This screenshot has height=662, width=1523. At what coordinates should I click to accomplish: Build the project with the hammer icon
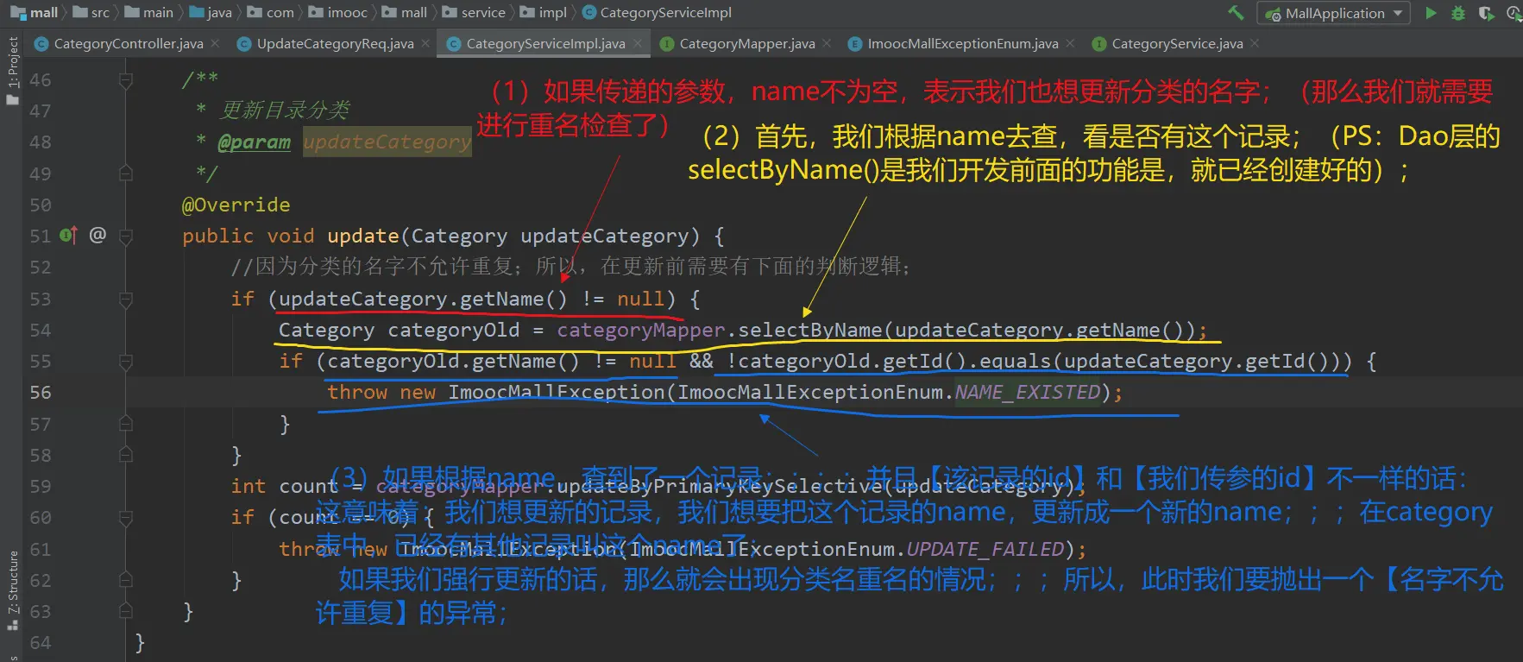(1236, 13)
